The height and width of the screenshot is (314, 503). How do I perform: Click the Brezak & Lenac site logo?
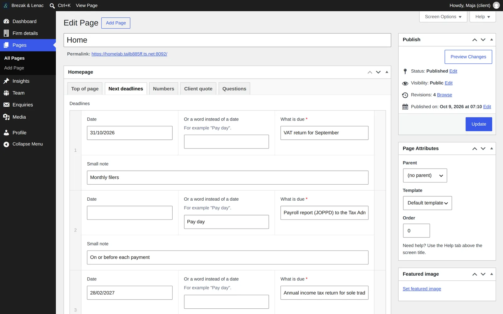6,6
